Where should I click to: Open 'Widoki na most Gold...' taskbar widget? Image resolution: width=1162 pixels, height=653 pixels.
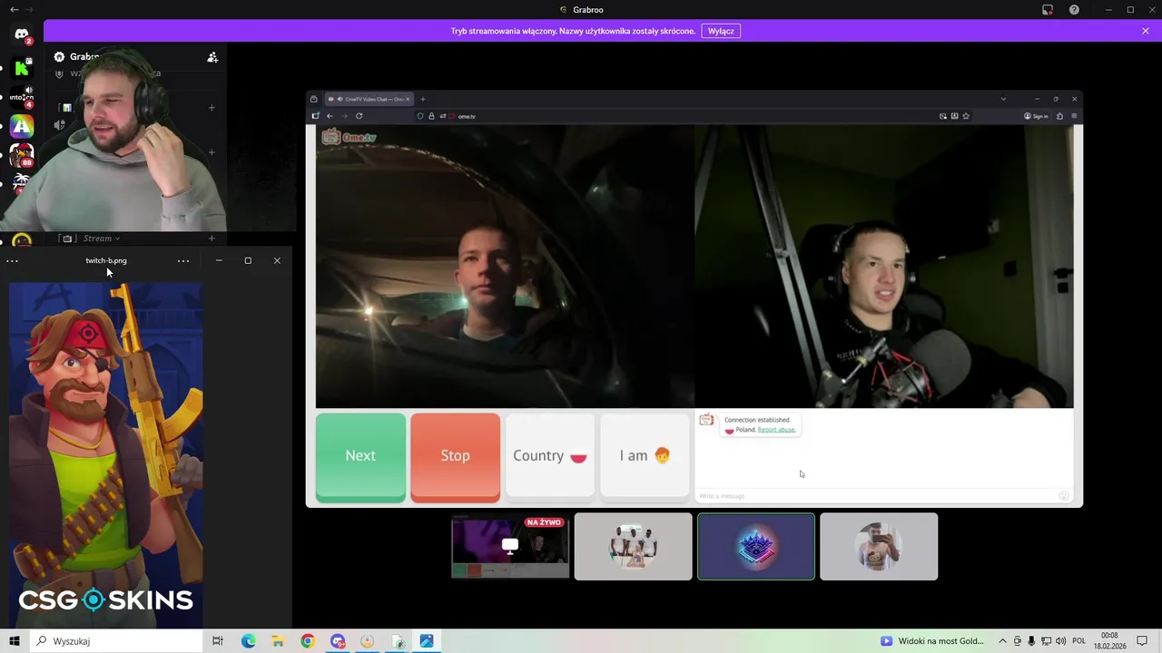932,641
